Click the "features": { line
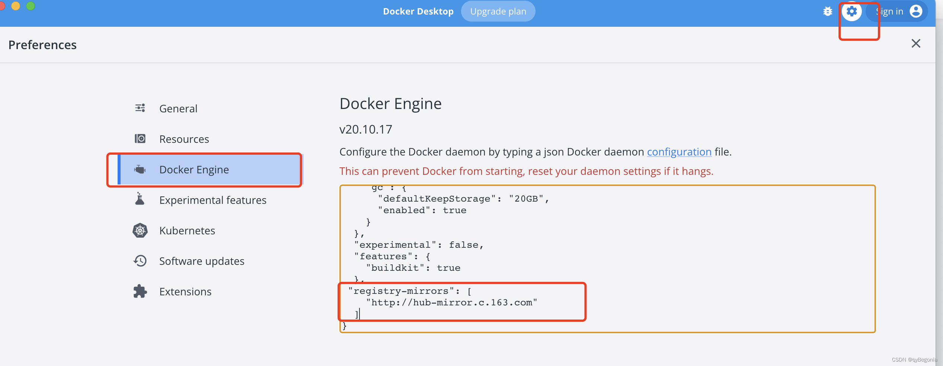 (x=392, y=256)
